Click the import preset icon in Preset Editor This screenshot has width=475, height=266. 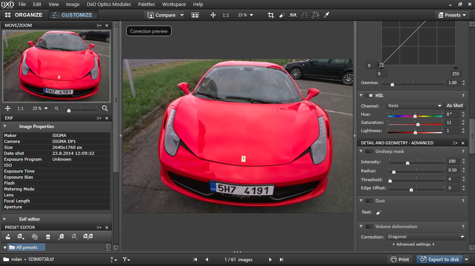[8, 237]
